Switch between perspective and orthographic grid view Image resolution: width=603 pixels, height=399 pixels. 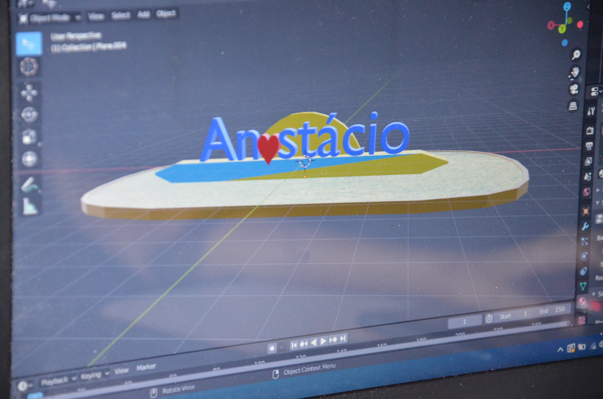572,106
